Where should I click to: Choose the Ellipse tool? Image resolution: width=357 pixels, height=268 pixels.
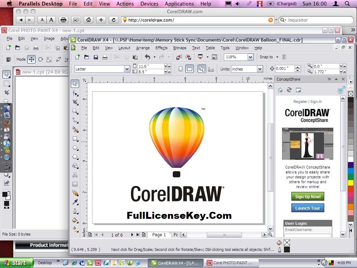tap(75, 148)
